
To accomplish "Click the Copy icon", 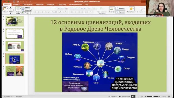I will point(10,10).
